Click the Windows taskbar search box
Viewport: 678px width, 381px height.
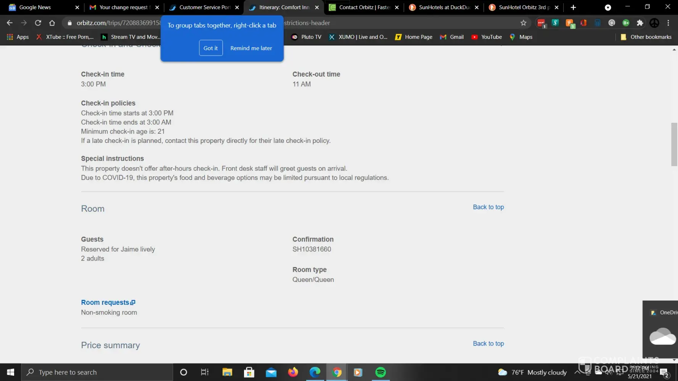click(x=97, y=372)
